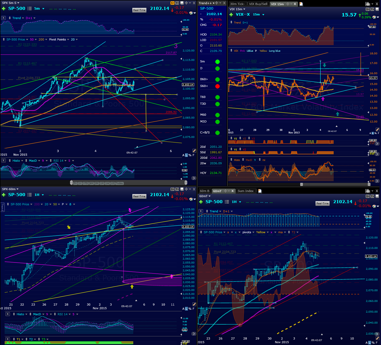Switch to the 30m Tick- tab

pyautogui.click(x=237, y=4)
